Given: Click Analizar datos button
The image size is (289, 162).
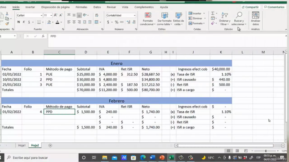Looking at the screenshot, I should 256,19.
